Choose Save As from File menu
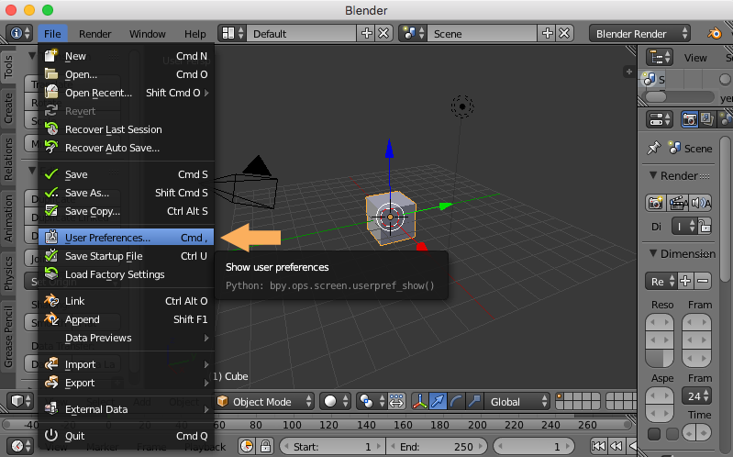 pos(127,192)
